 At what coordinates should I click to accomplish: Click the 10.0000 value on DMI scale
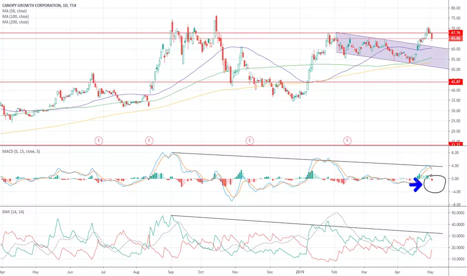pyautogui.click(x=458, y=259)
